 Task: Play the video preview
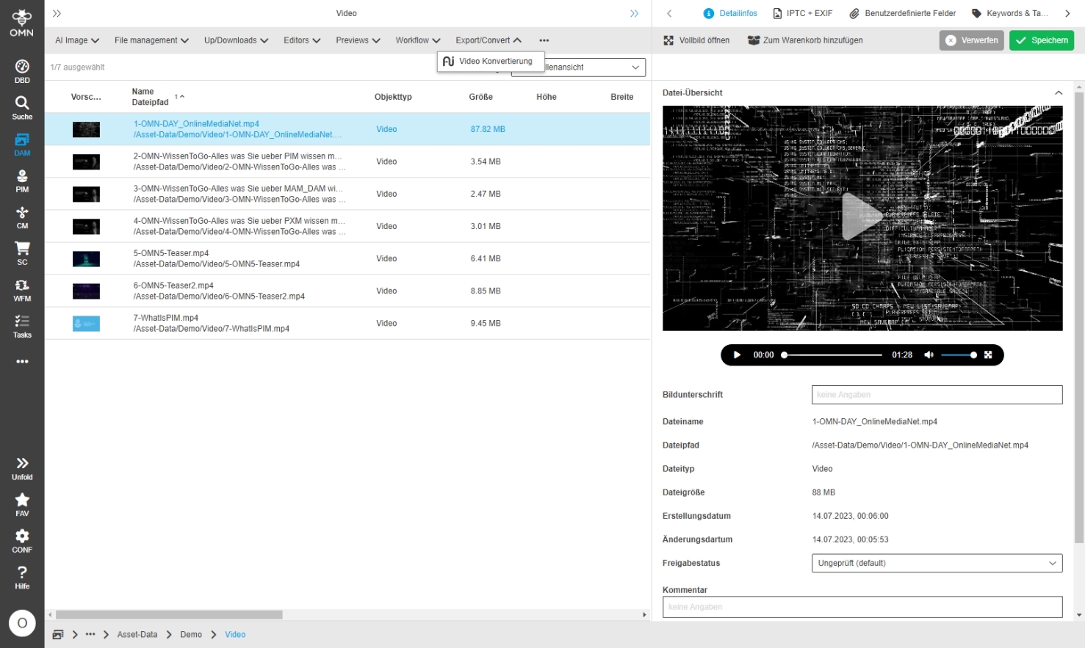tap(737, 355)
